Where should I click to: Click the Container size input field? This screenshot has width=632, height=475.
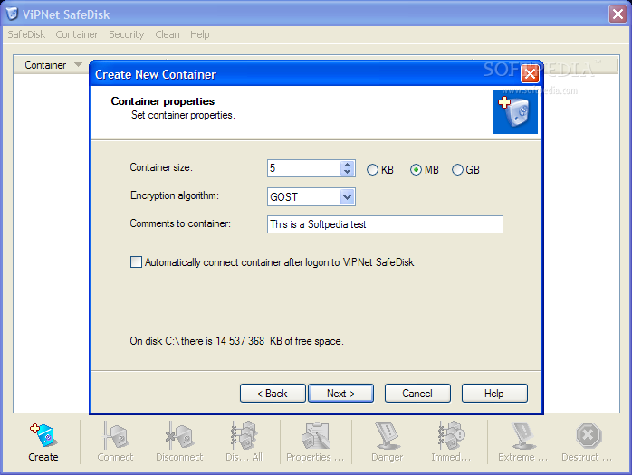point(303,168)
